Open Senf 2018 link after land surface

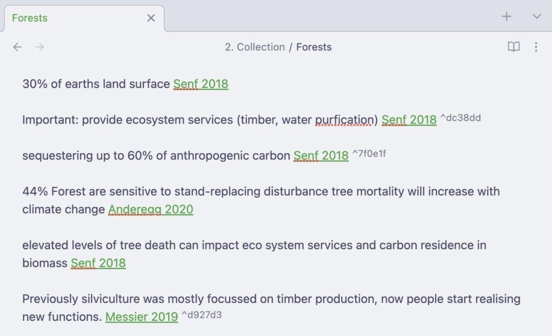tap(201, 84)
